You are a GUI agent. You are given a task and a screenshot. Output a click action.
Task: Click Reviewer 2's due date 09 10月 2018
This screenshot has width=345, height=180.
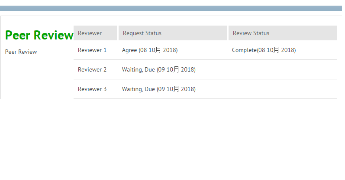(176, 69)
